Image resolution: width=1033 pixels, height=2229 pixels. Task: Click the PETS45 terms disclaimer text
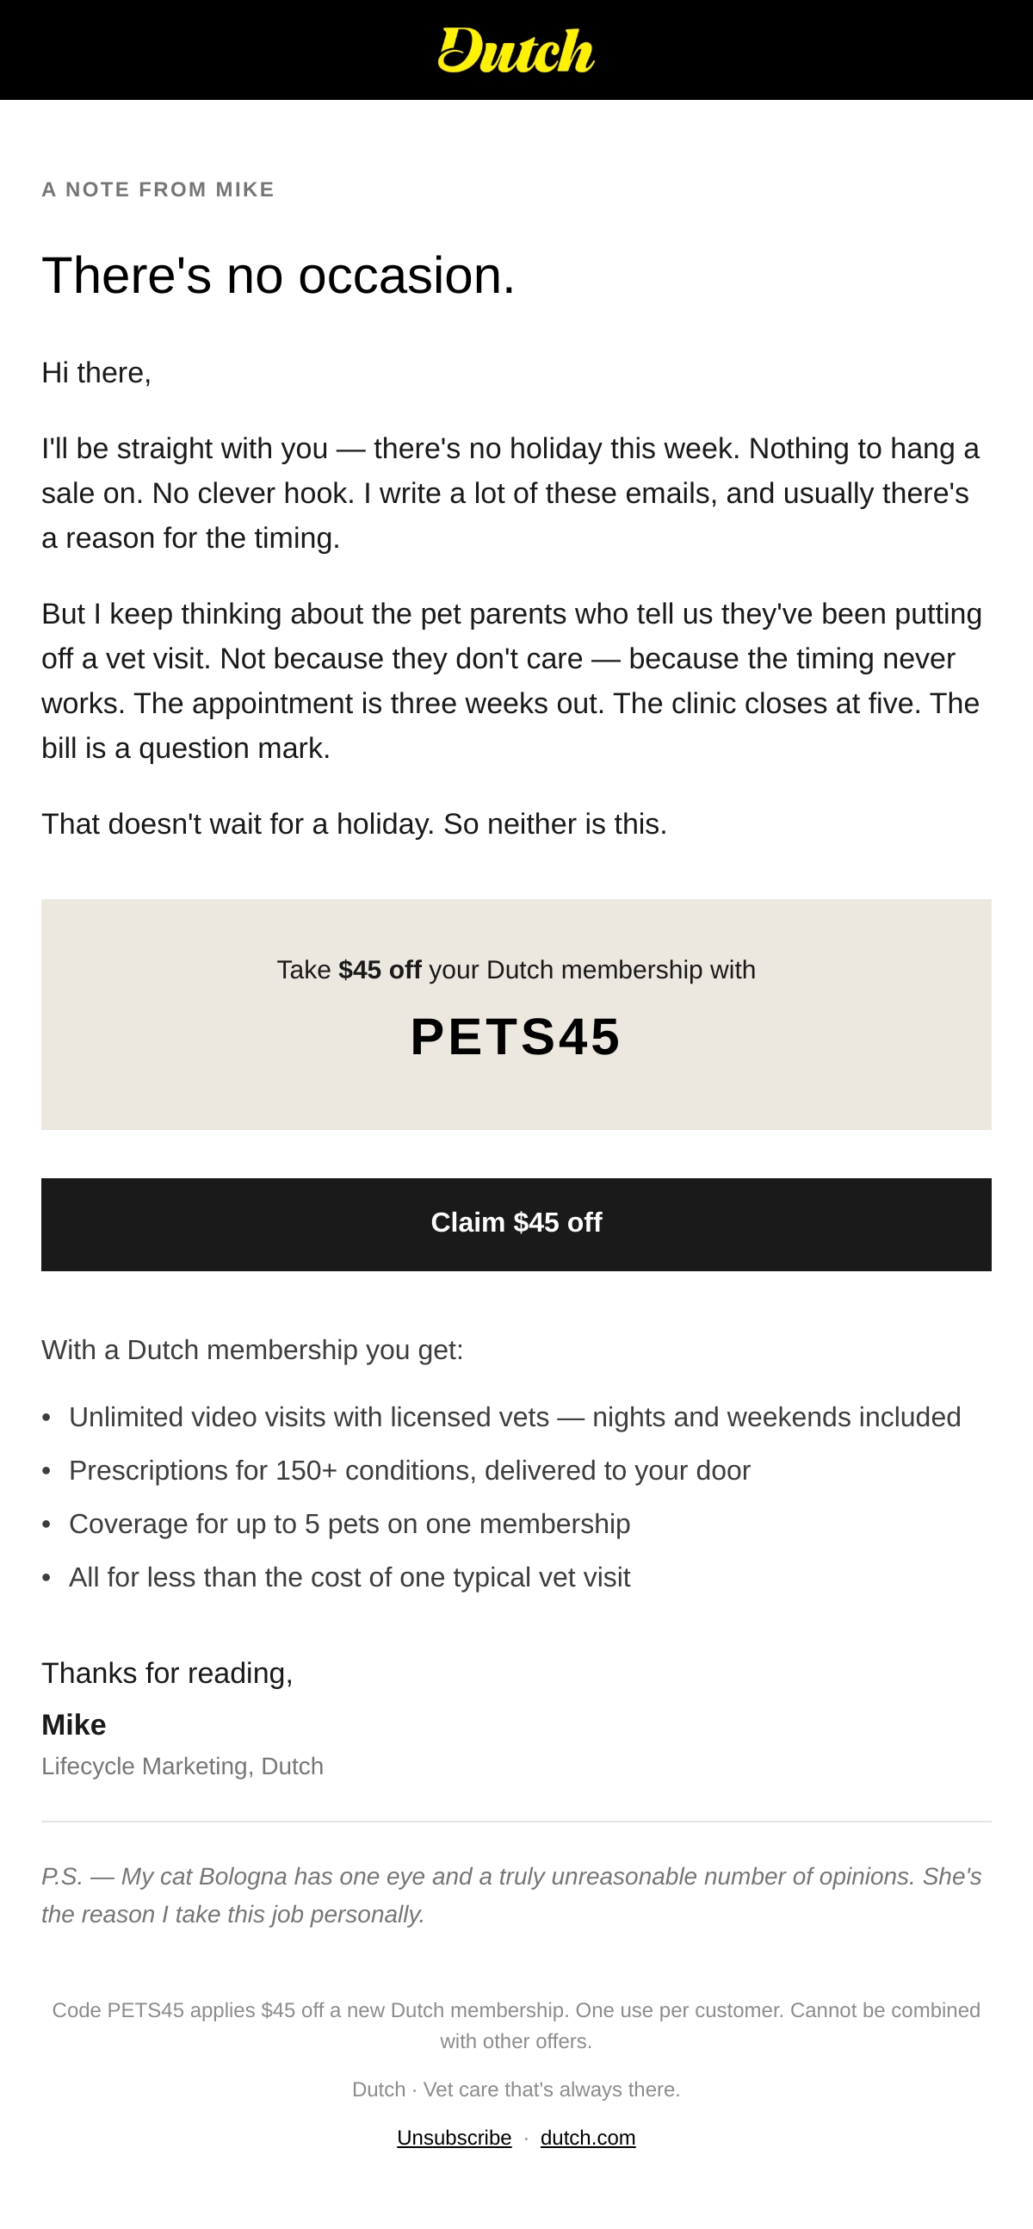[516, 2025]
